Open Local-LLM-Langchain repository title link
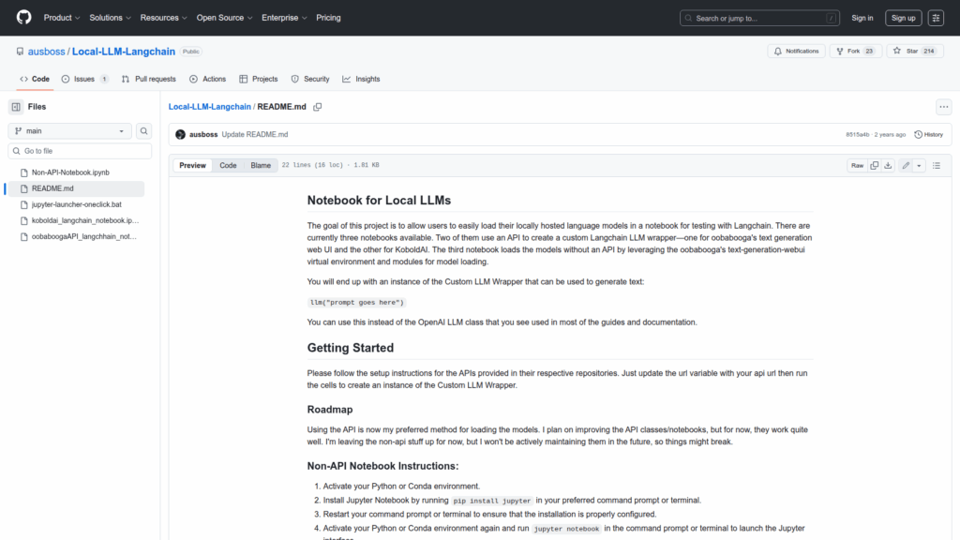This screenshot has width=960, height=540. tap(124, 52)
